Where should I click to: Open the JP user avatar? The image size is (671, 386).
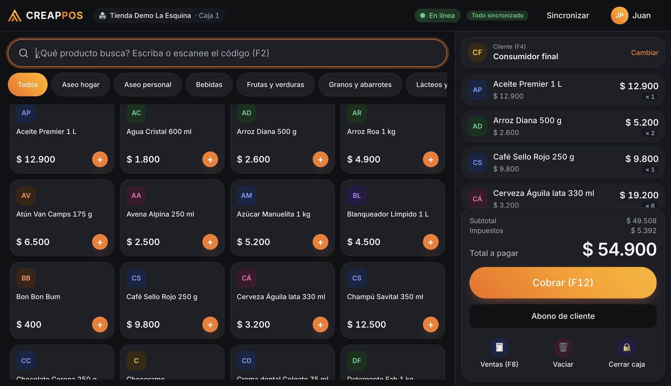[619, 15]
